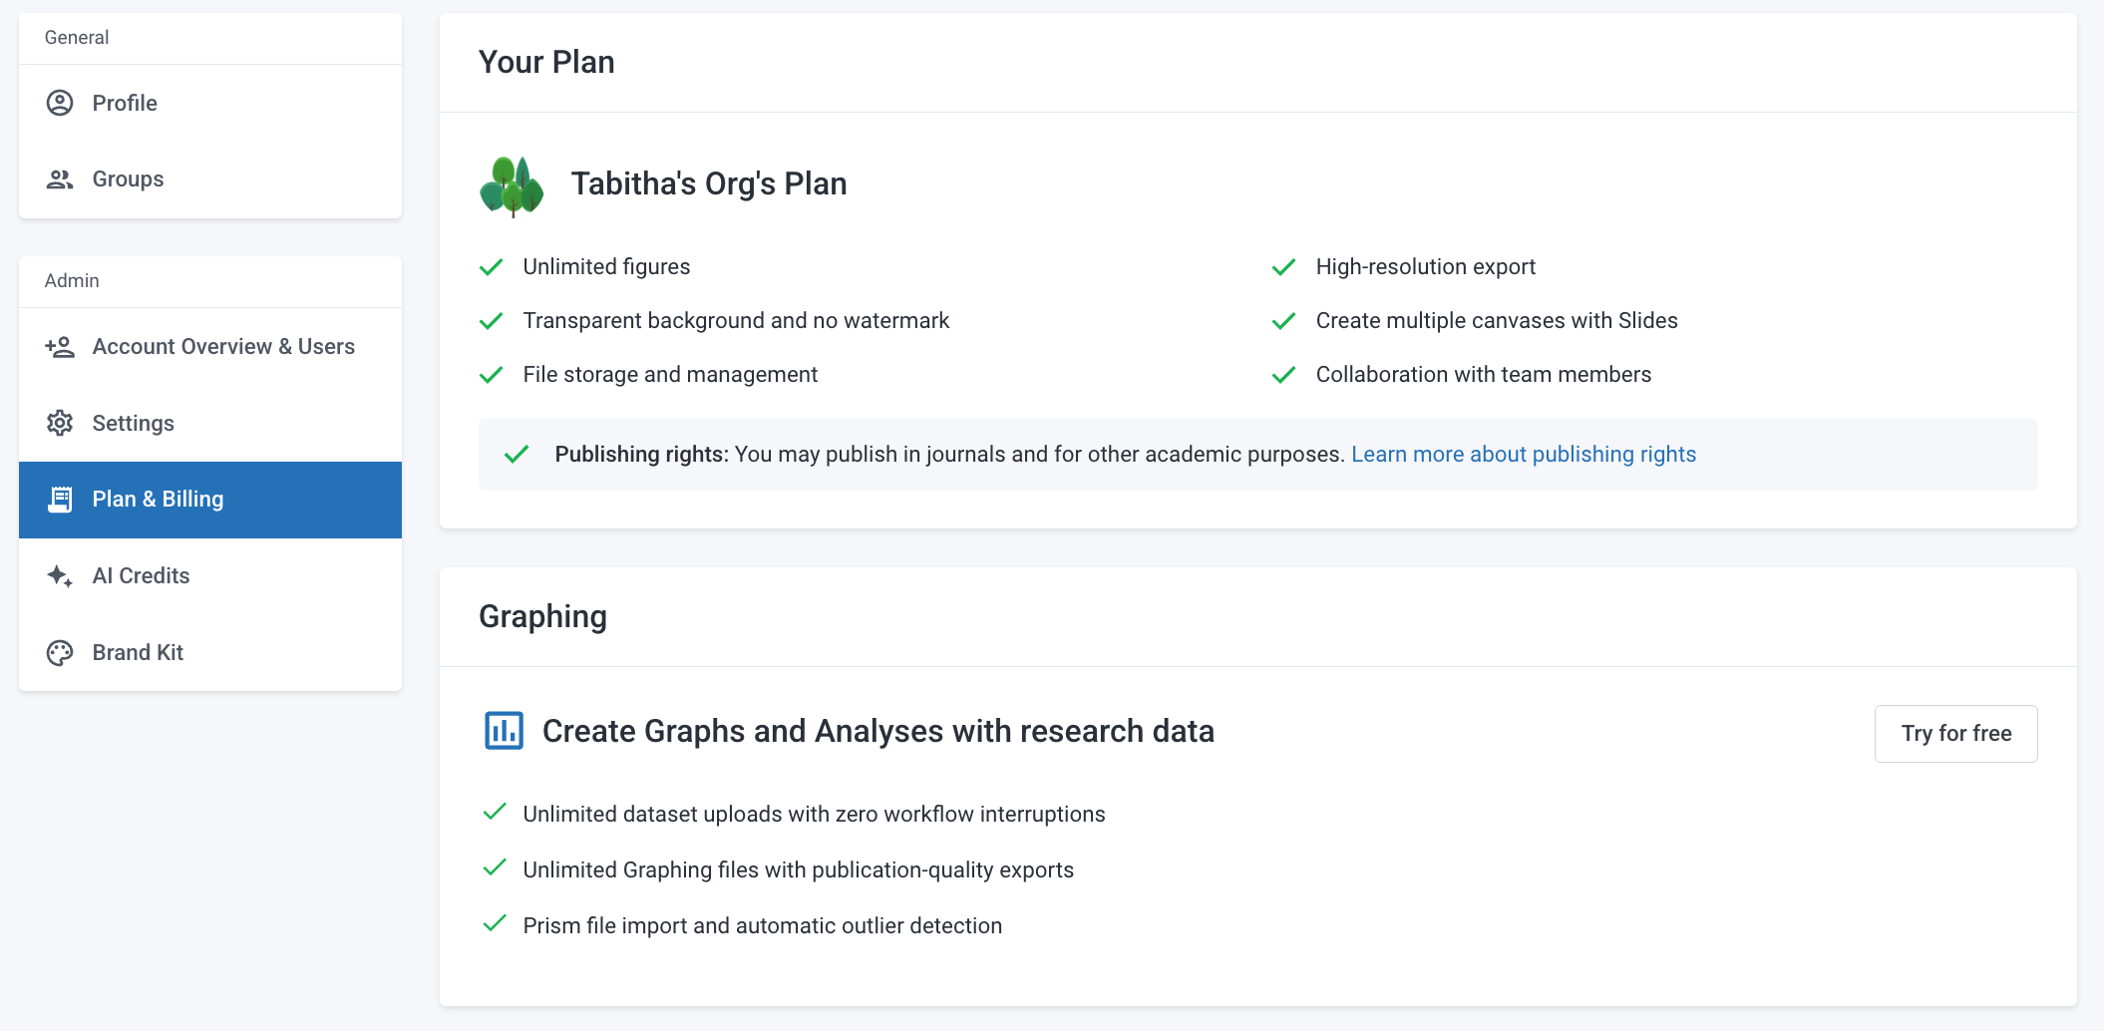Screen dimensions: 2104x1031
Task: Open the Profile menu item
Action: [x=210, y=103]
